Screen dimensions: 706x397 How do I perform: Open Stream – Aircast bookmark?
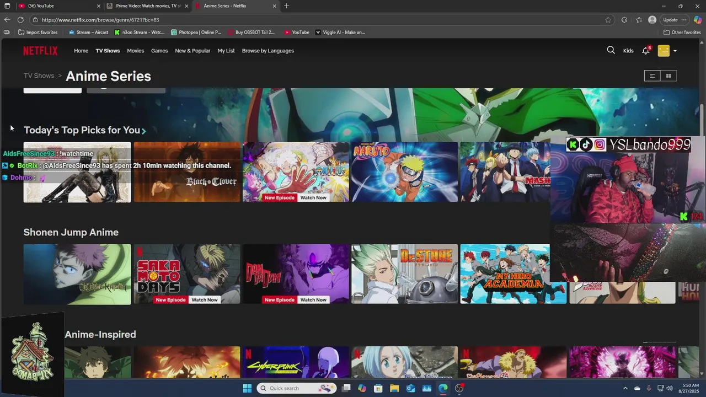tap(88, 33)
